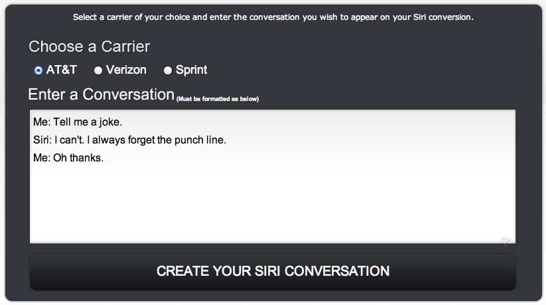Click the Sprint label text
The width and height of the screenshot is (546, 305).
click(x=191, y=70)
